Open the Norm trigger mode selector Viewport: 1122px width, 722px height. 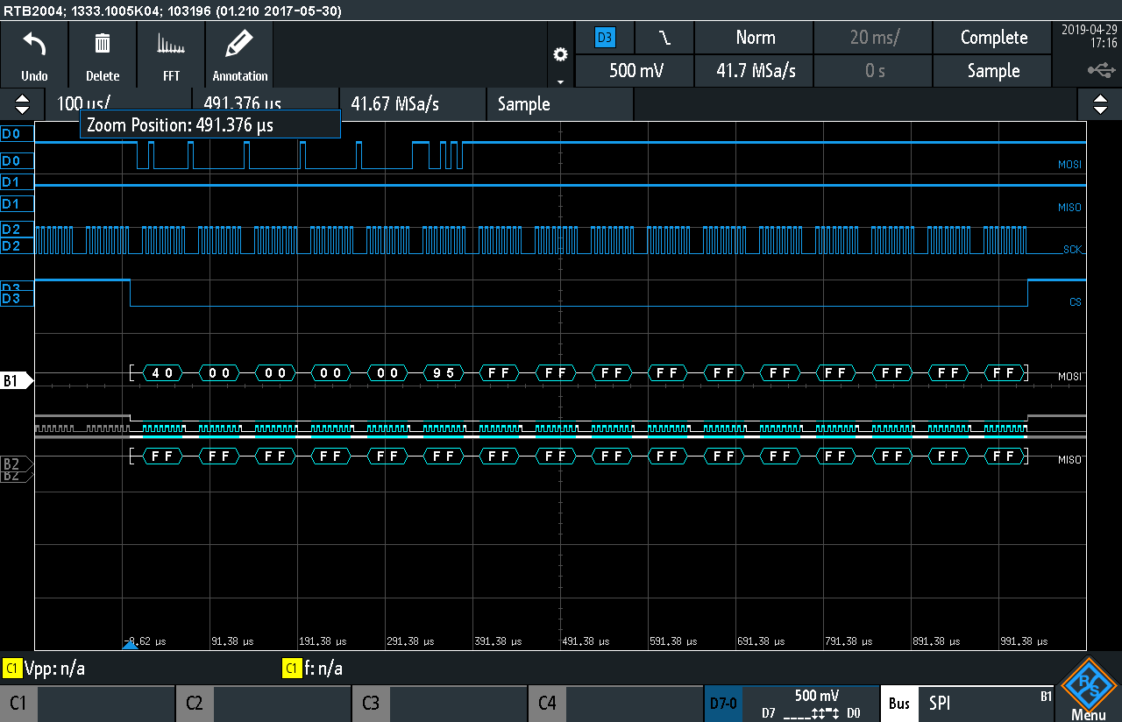(755, 38)
